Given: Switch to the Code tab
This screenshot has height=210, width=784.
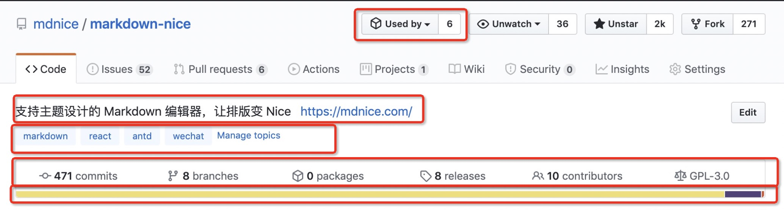Looking at the screenshot, I should coord(46,69).
